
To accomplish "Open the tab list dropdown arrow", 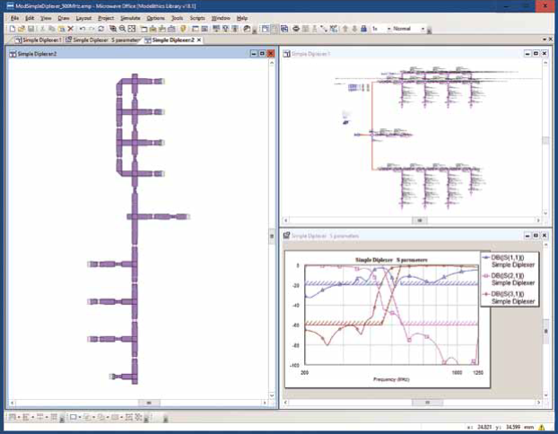I will pyautogui.click(x=542, y=39).
